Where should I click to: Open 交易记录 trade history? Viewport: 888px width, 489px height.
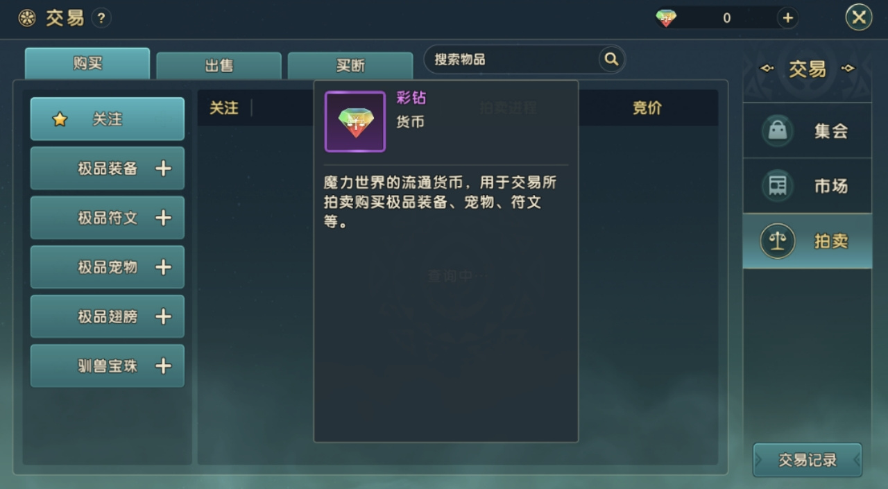808,460
